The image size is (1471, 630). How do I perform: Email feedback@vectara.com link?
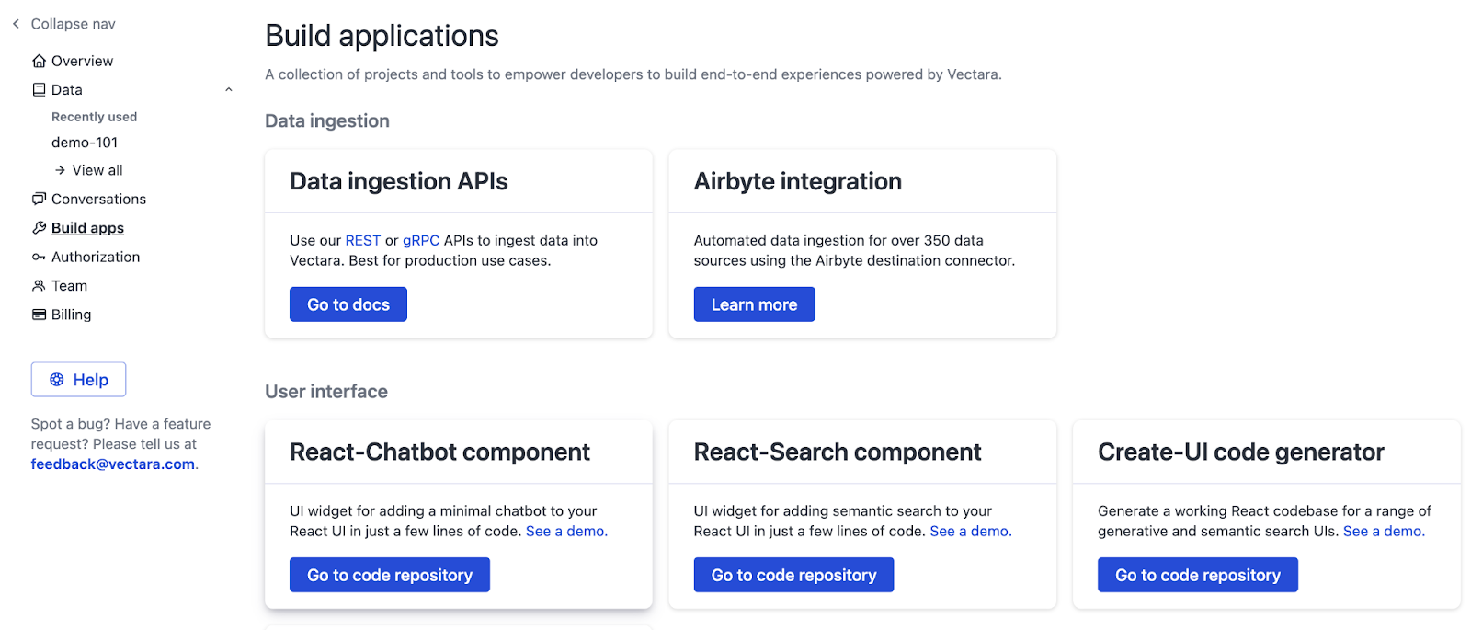point(113,464)
